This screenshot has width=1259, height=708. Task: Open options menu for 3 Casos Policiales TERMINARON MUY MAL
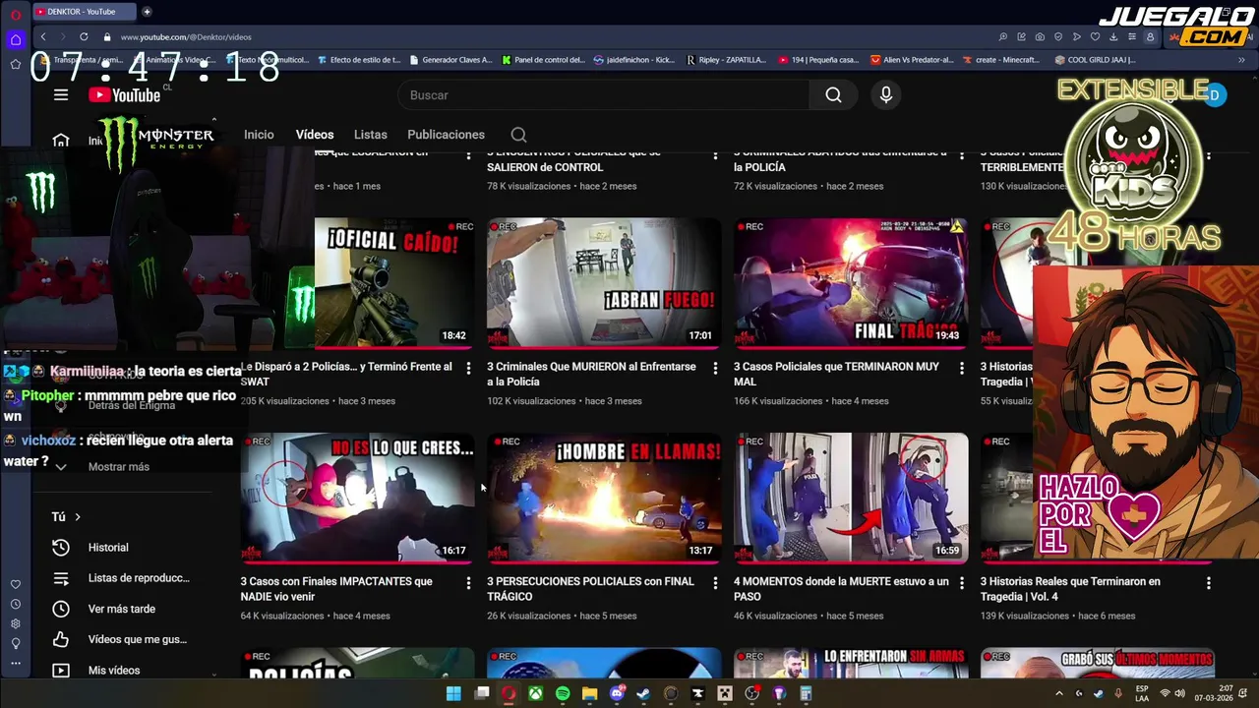(x=962, y=368)
